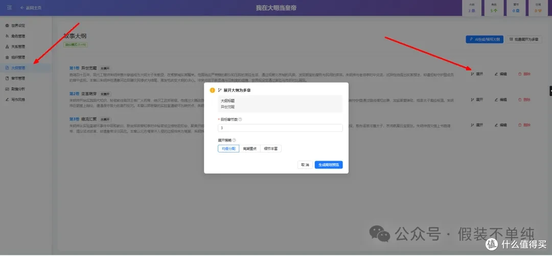Expand the 第3卷 outline with 展开
The image size is (552, 256).
tap(477, 125)
